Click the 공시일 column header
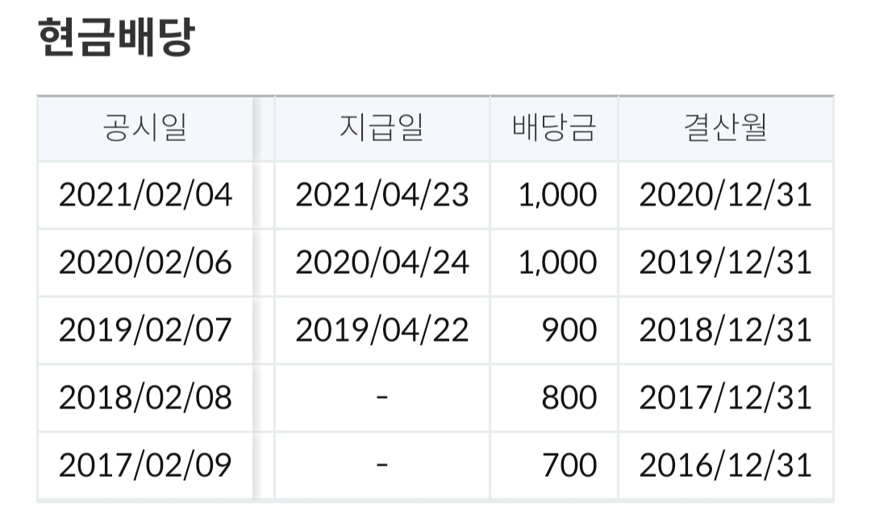The image size is (871, 510). click(x=145, y=128)
